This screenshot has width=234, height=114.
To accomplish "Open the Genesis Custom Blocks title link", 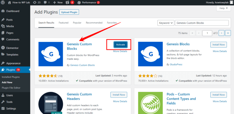I will (x=79, y=46).
